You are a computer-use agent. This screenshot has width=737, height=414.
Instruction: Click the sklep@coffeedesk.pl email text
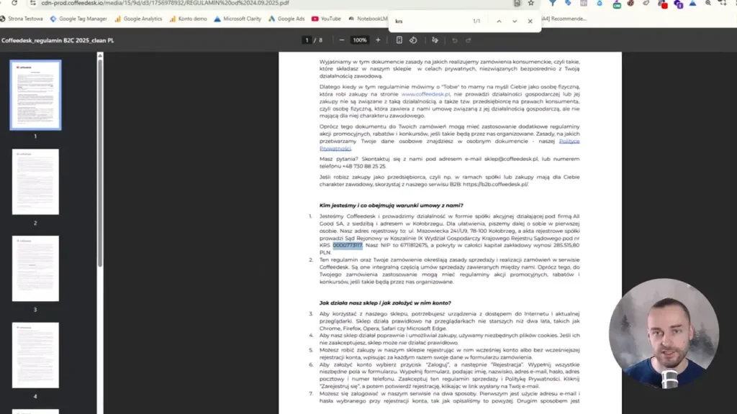(x=511, y=159)
